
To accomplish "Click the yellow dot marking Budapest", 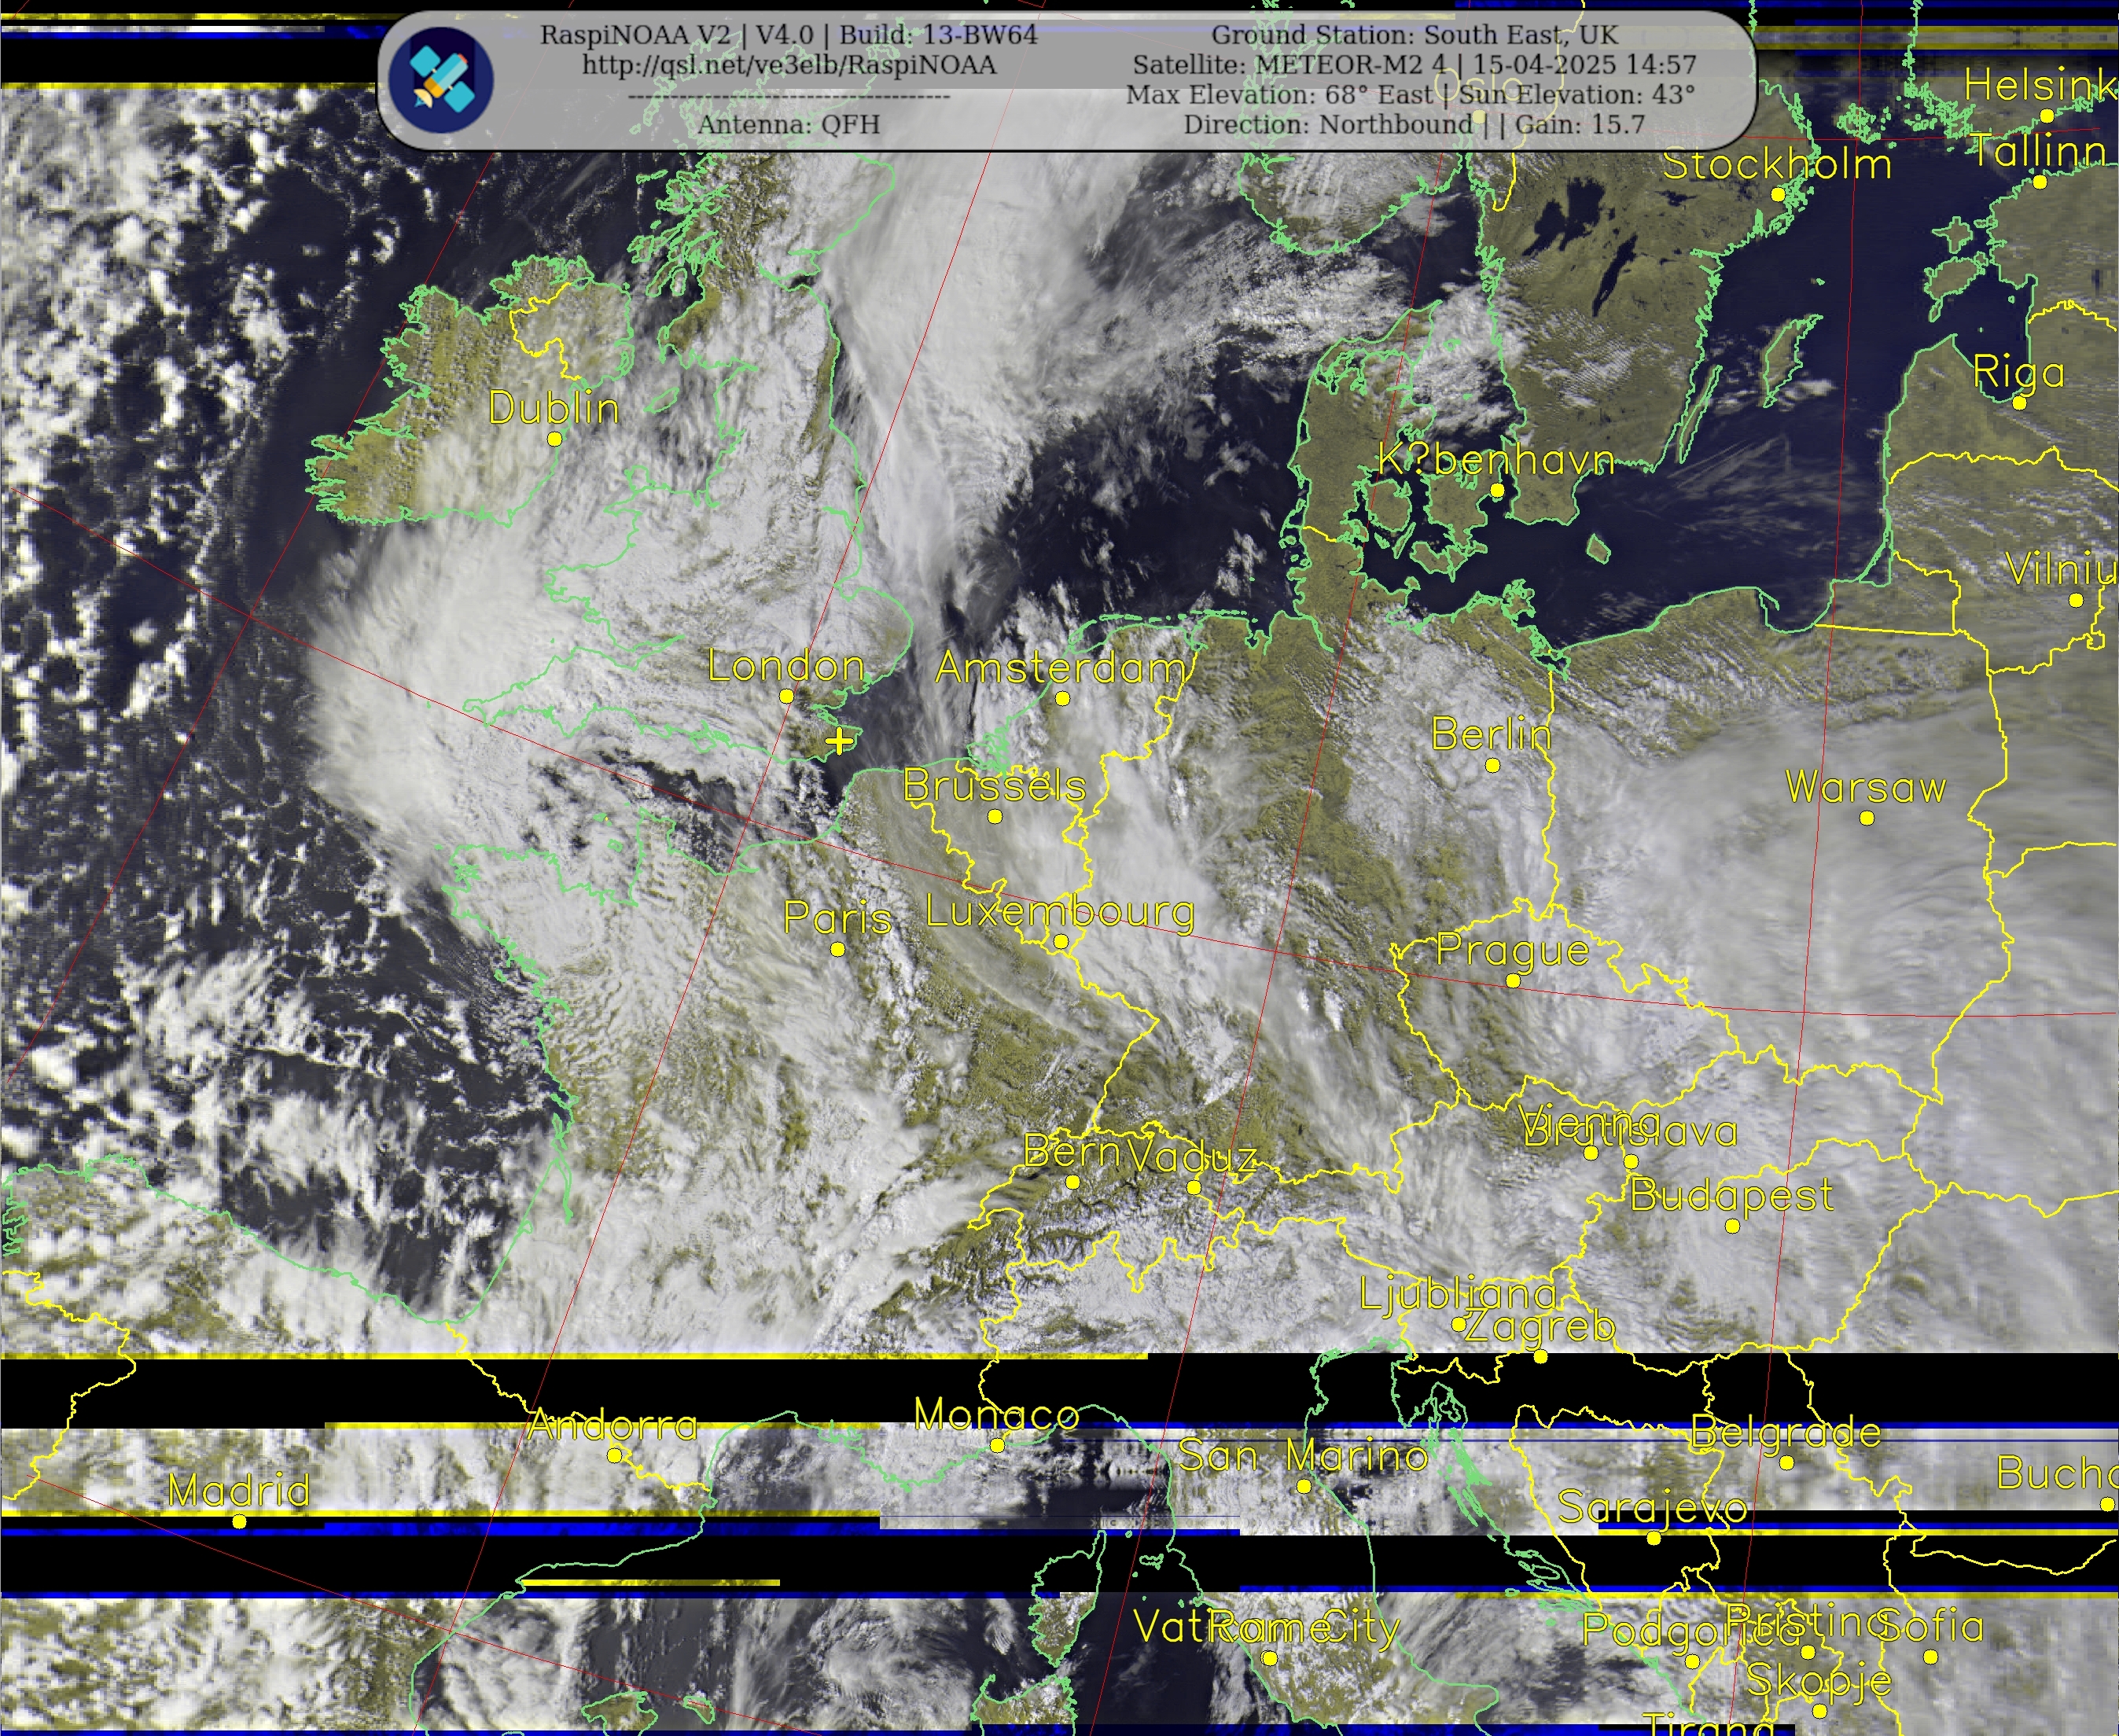I will pyautogui.click(x=1732, y=1226).
